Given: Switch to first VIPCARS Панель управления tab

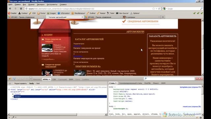Looking at the screenshot, I should pos(26,17).
